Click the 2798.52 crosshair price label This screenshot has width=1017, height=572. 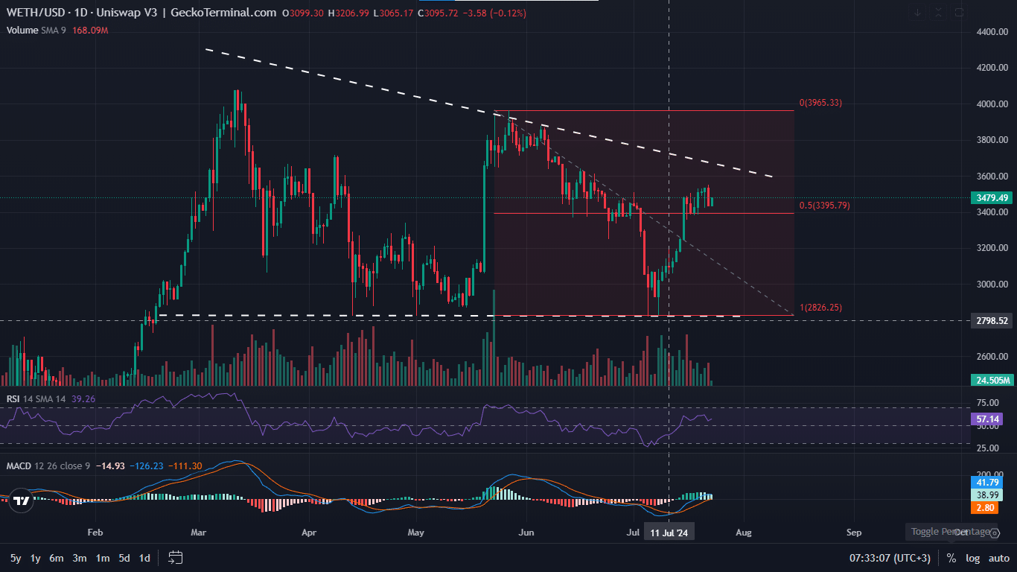point(992,320)
